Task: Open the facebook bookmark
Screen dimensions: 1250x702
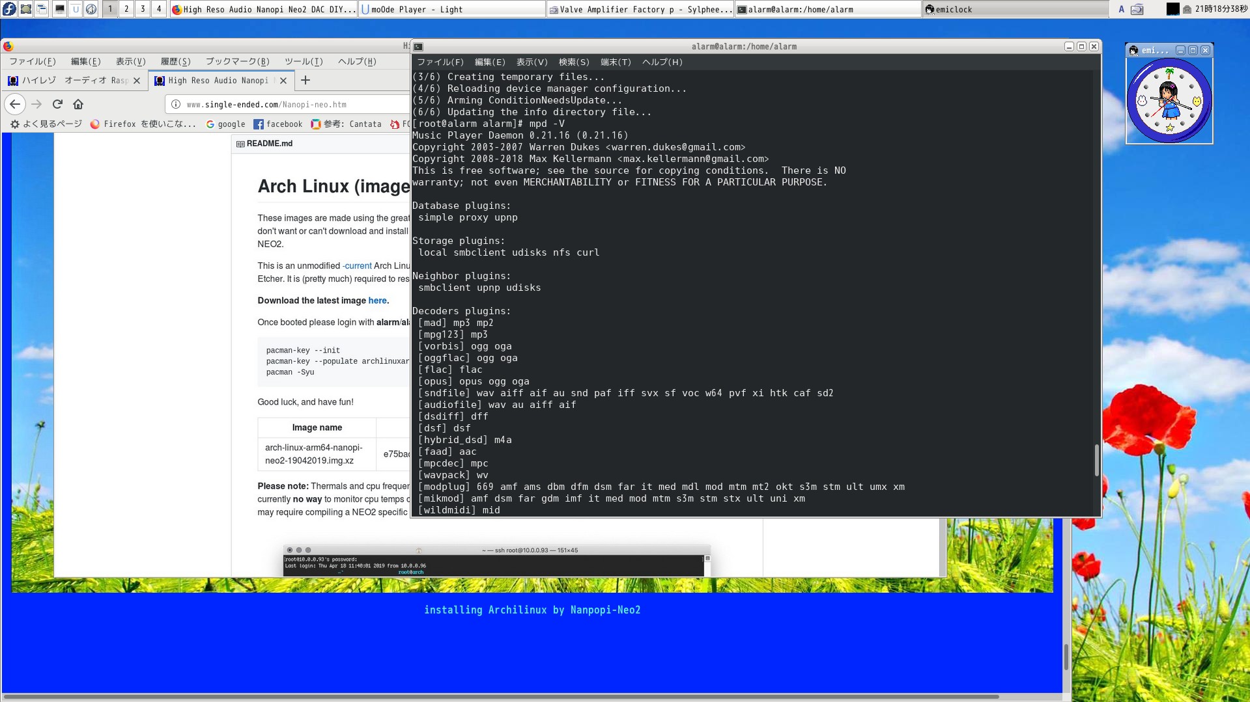Action: (278, 124)
